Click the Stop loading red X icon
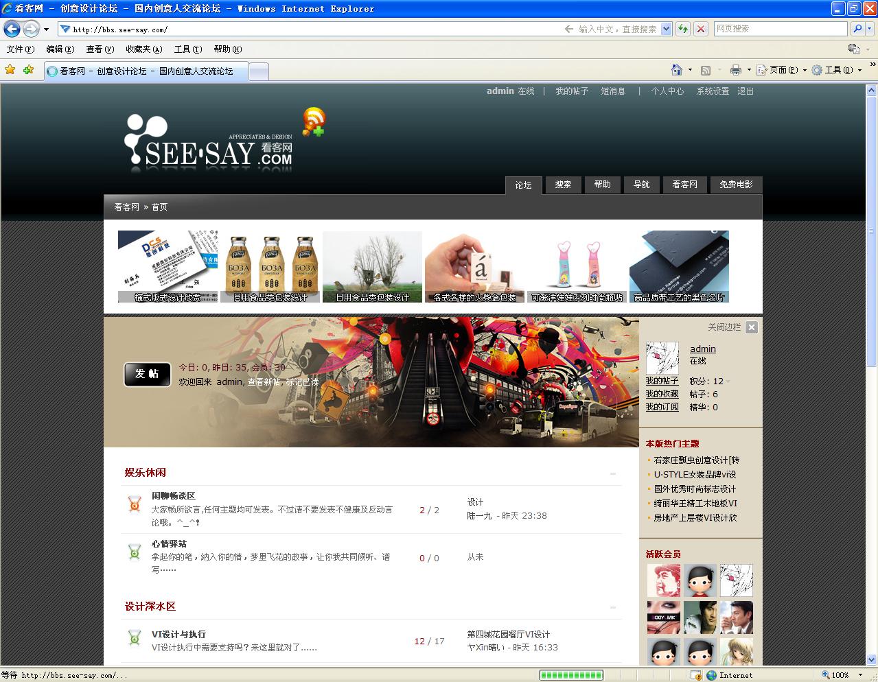The width and height of the screenshot is (878, 682). [x=701, y=29]
